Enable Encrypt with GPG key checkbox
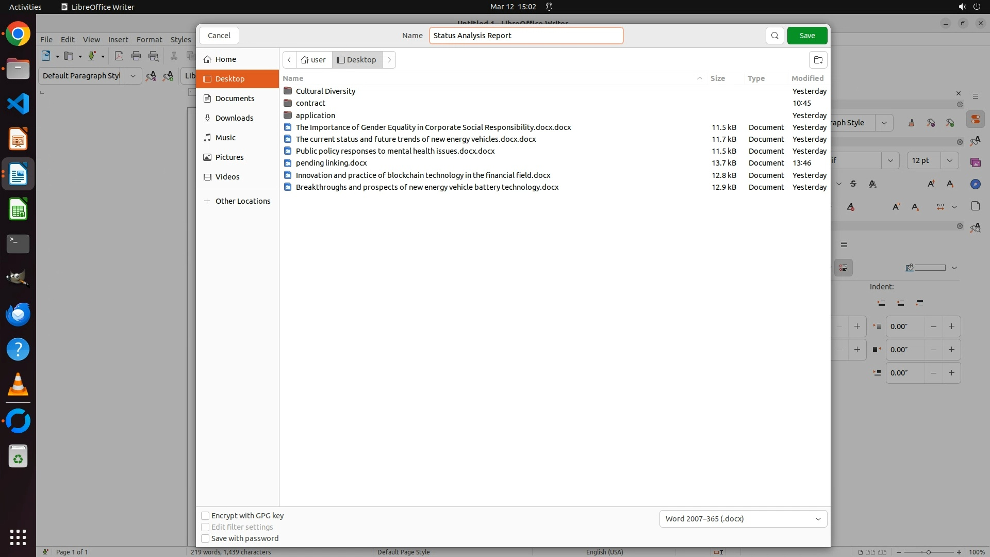This screenshot has width=990, height=557. coord(205,516)
